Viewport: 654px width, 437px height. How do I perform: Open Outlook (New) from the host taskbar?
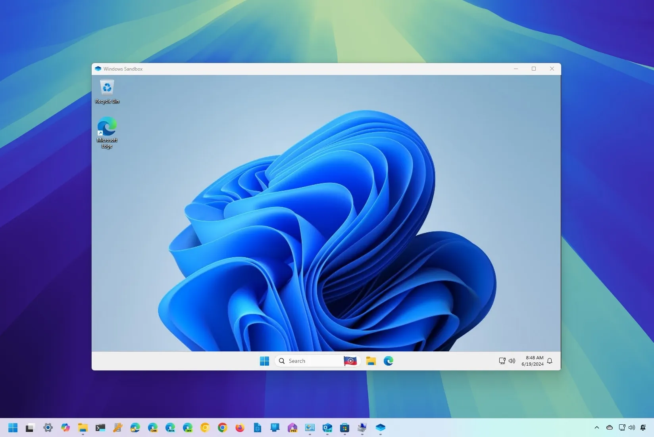(x=327, y=428)
